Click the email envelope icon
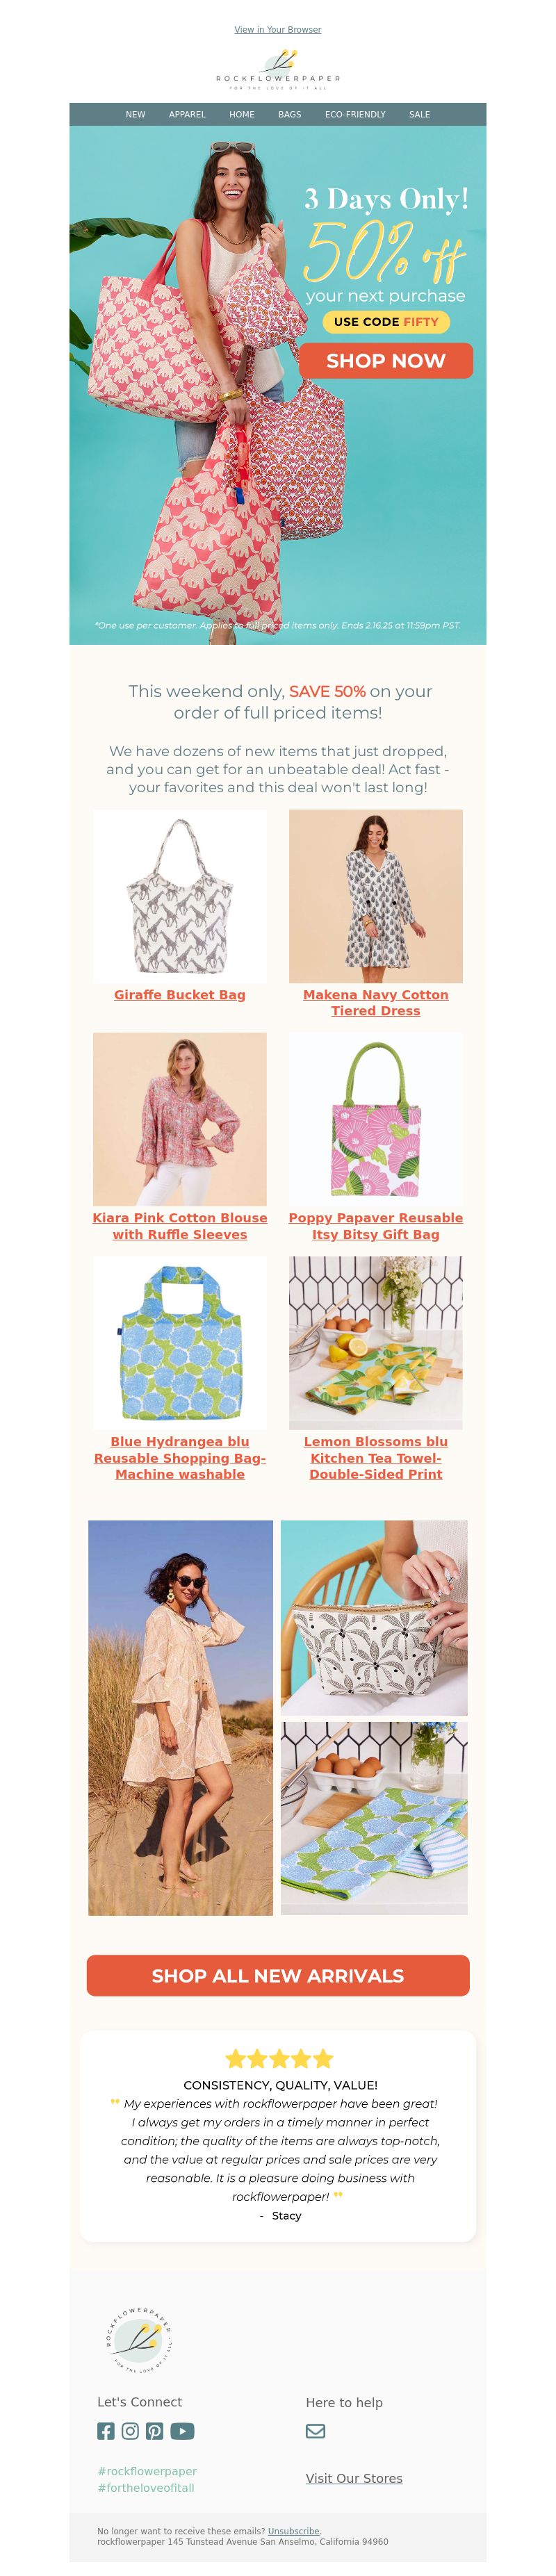This screenshot has width=556, height=2576. coord(315,2431)
